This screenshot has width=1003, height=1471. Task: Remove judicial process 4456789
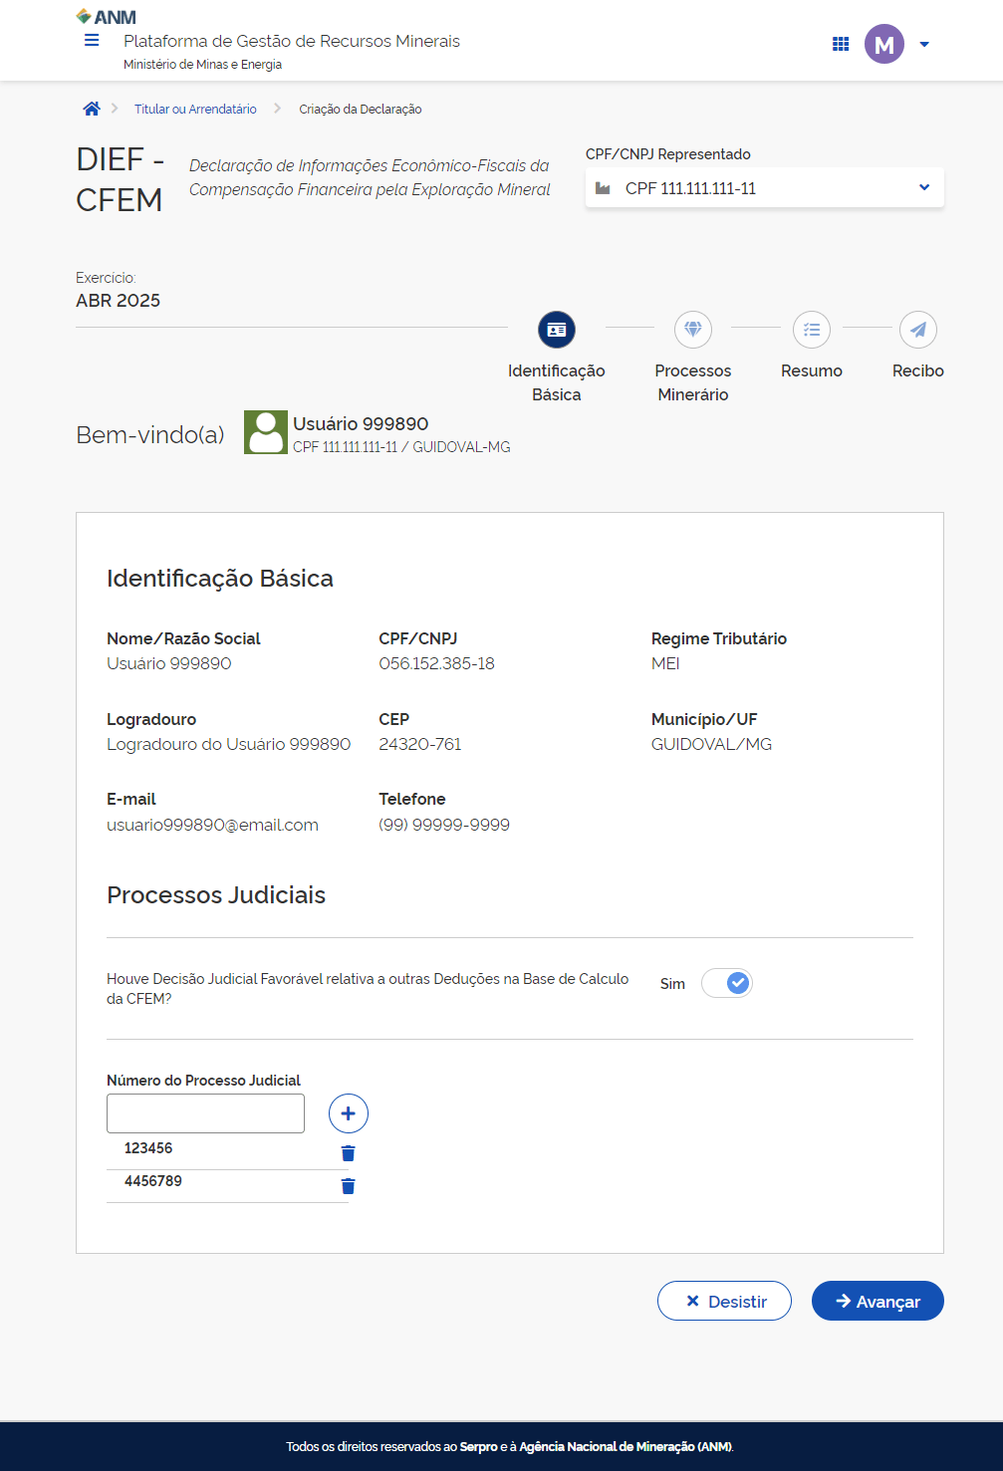[349, 1186]
